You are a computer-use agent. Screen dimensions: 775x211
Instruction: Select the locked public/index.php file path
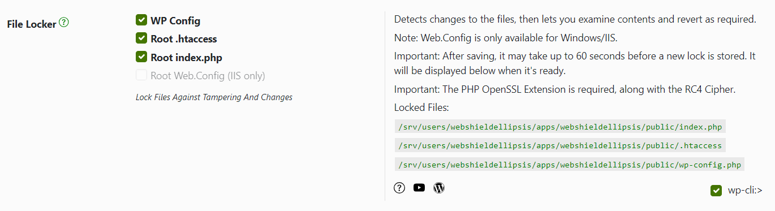coord(560,127)
